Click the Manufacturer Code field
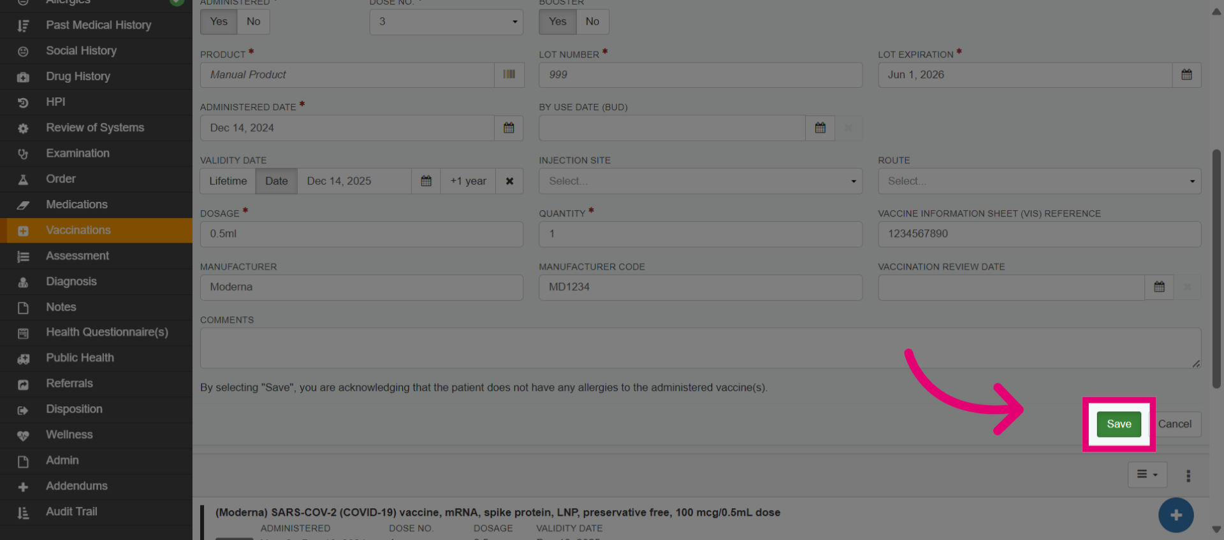 point(701,287)
